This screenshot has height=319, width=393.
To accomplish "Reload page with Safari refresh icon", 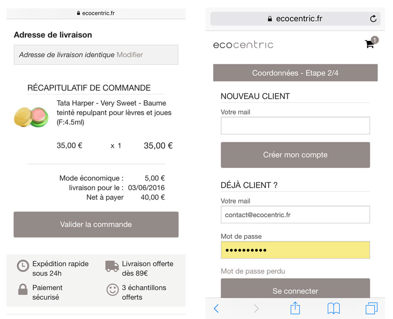I will tap(373, 19).
